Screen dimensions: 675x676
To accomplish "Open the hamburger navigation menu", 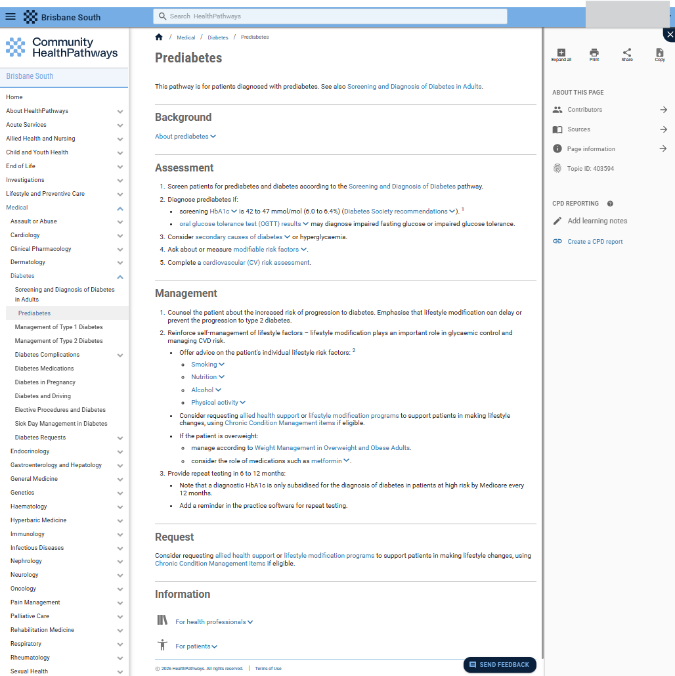I will coord(11,16).
